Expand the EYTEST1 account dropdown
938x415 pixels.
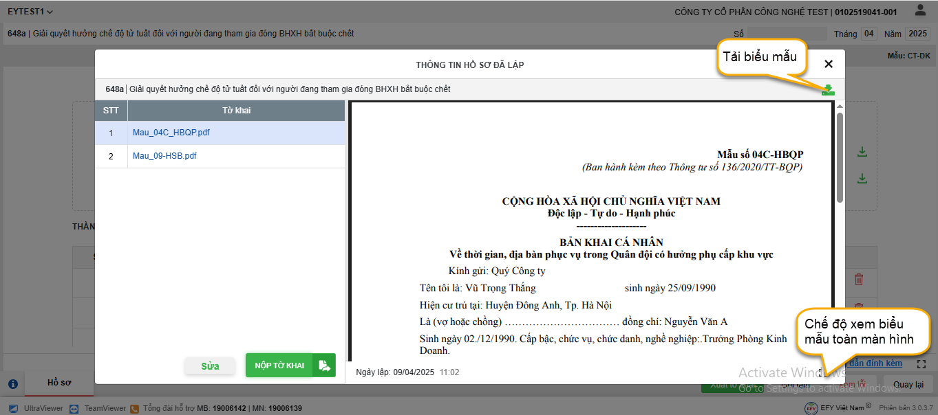tap(30, 12)
